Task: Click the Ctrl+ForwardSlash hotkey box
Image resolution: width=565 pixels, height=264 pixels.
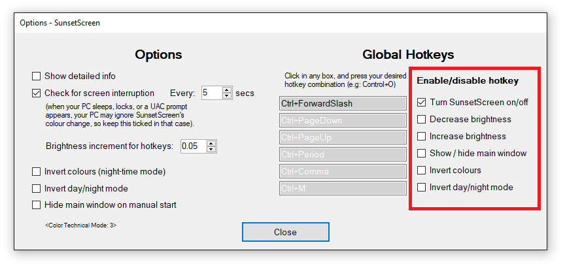Action: (x=343, y=103)
